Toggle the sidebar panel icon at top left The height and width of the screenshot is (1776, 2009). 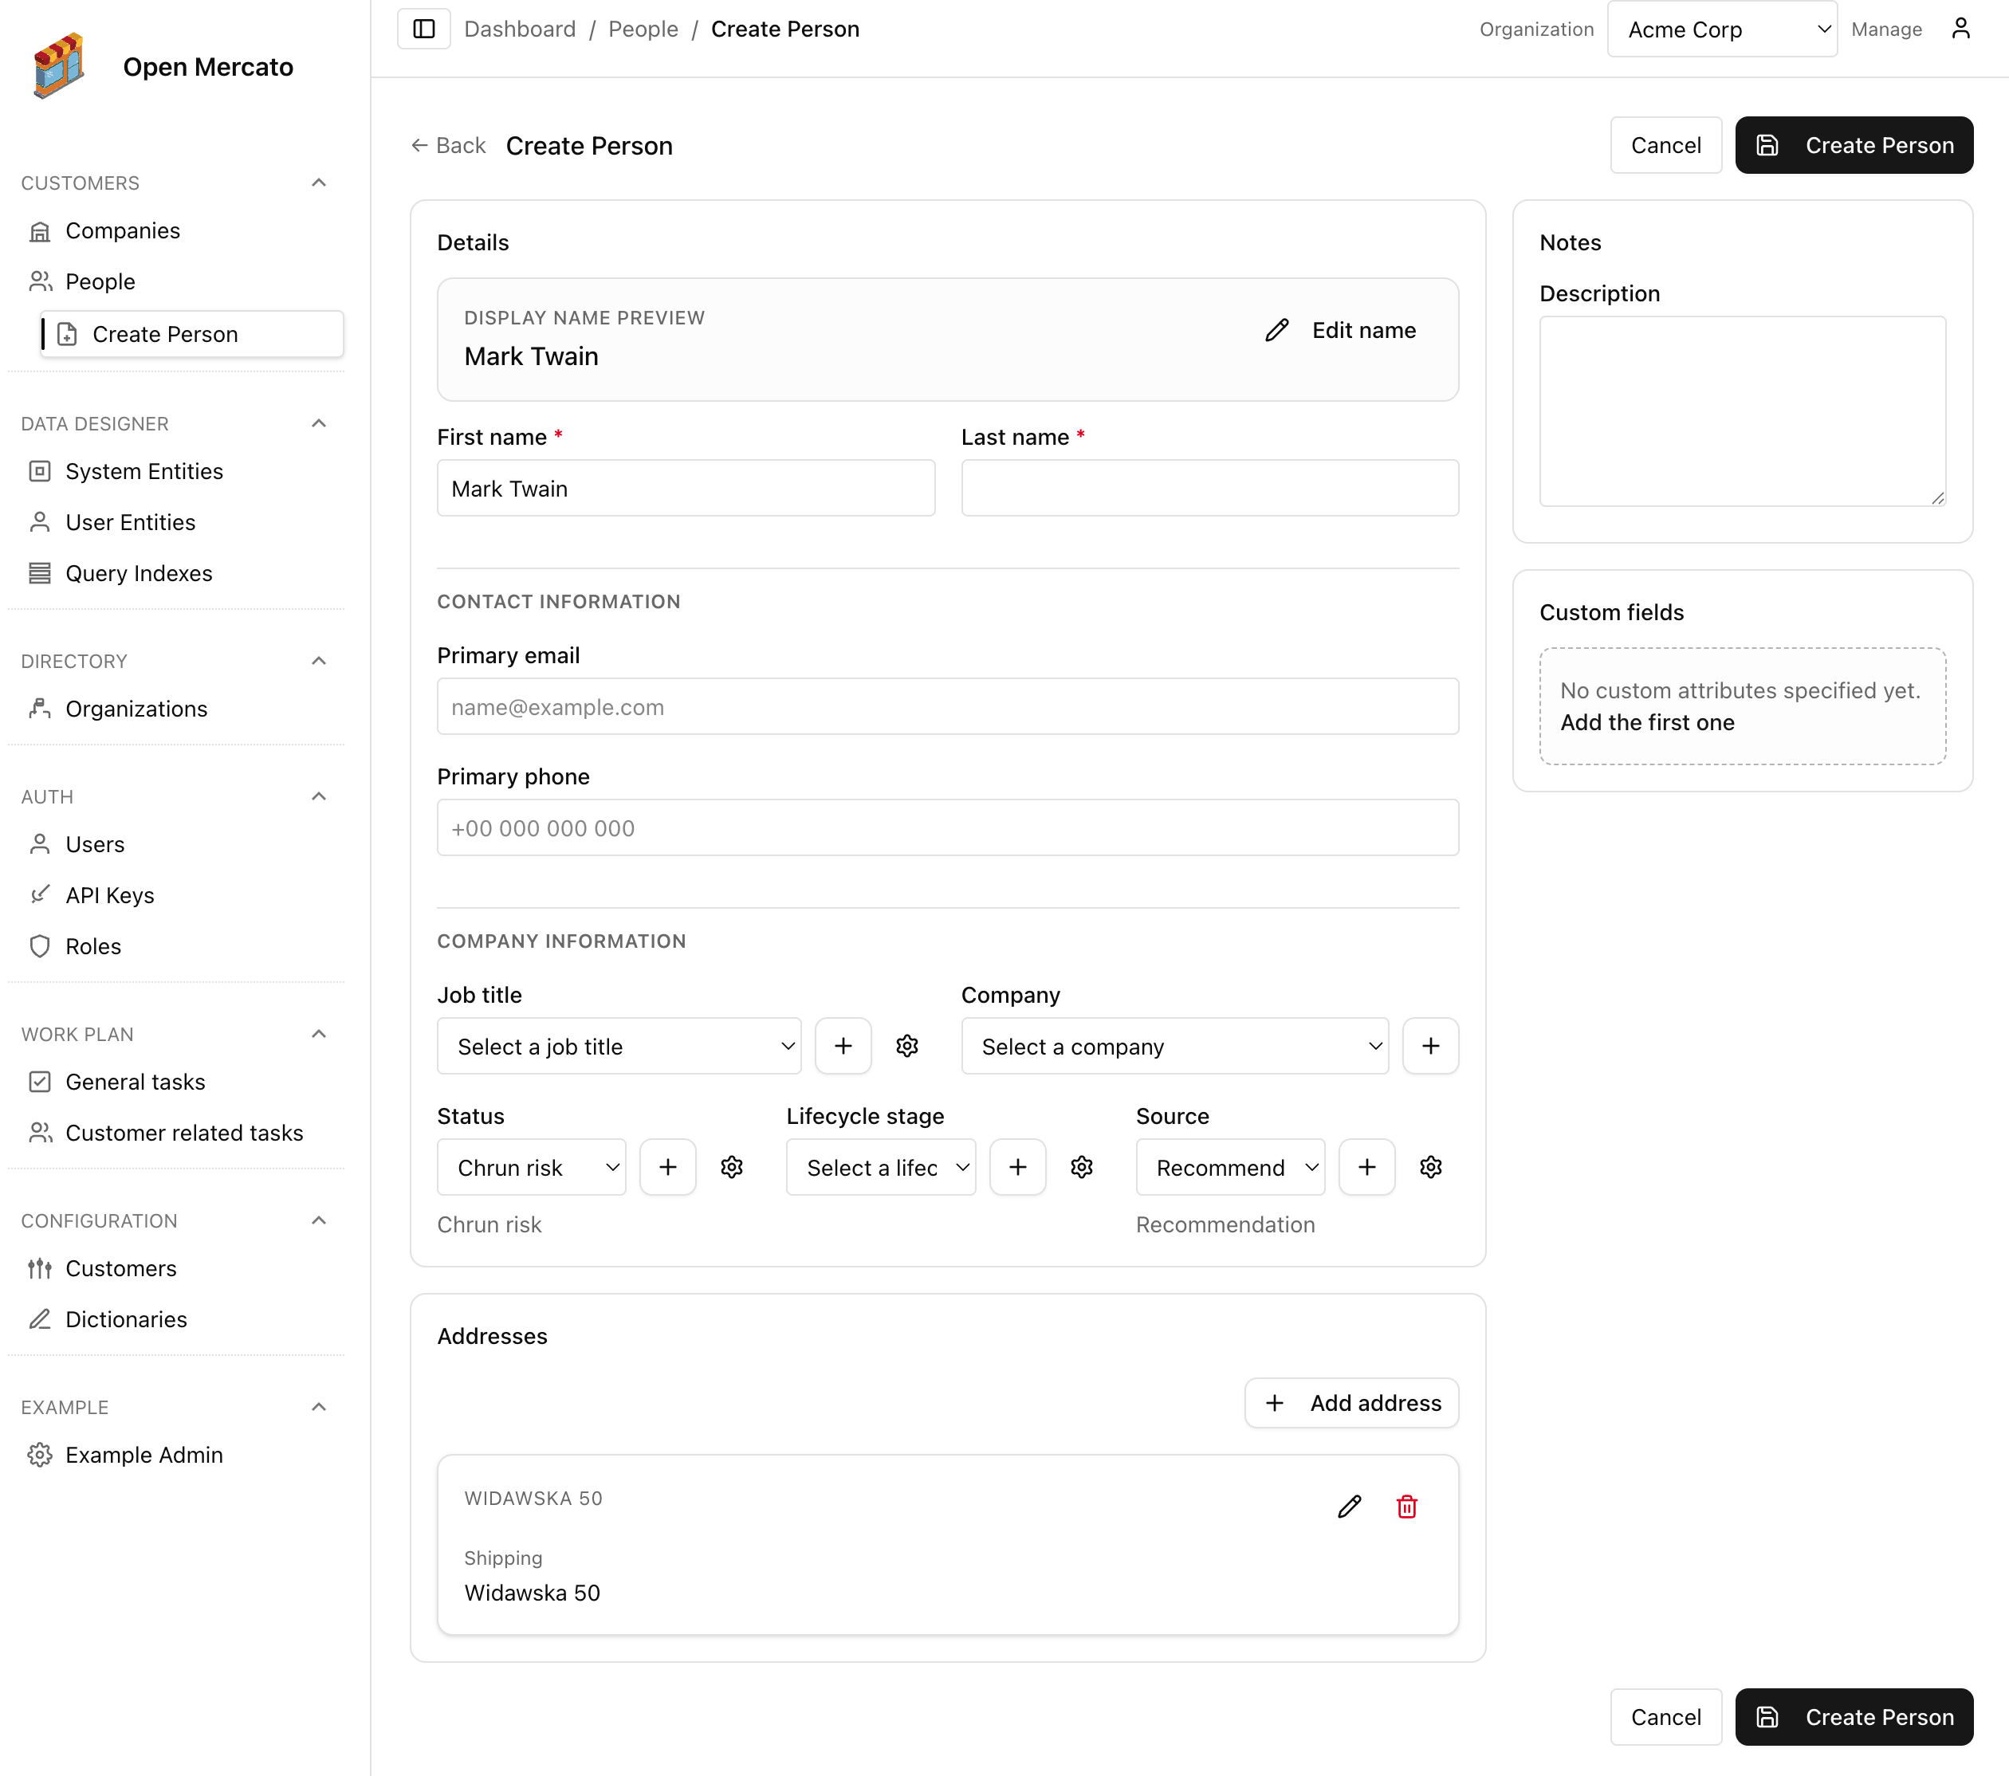click(423, 29)
